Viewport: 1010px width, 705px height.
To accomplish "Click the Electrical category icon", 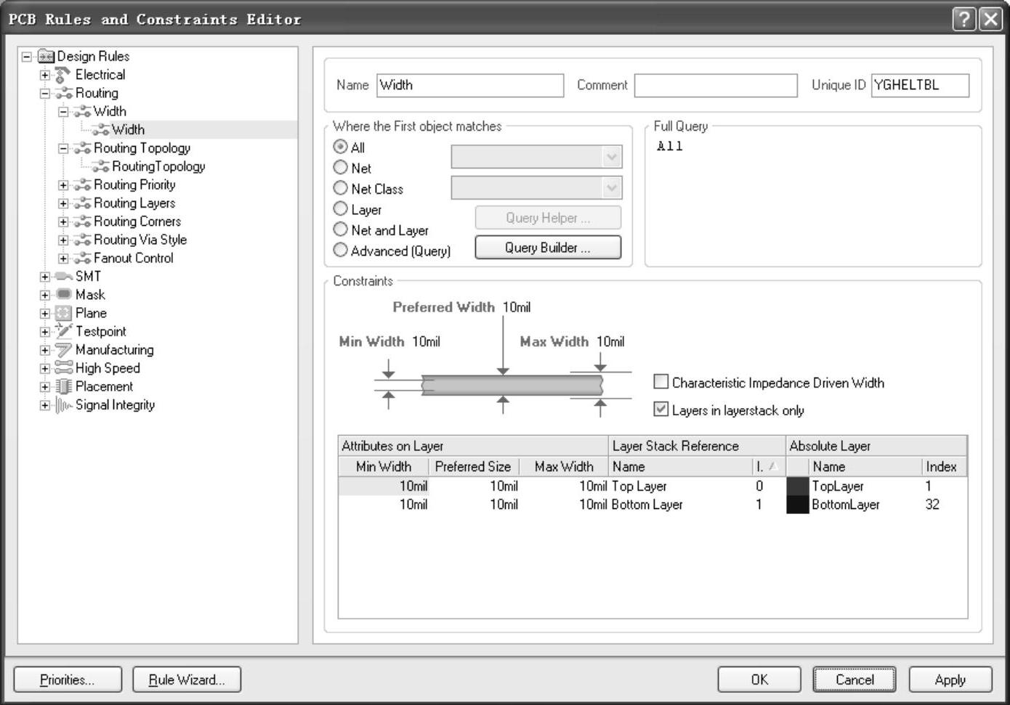I will click(x=64, y=75).
